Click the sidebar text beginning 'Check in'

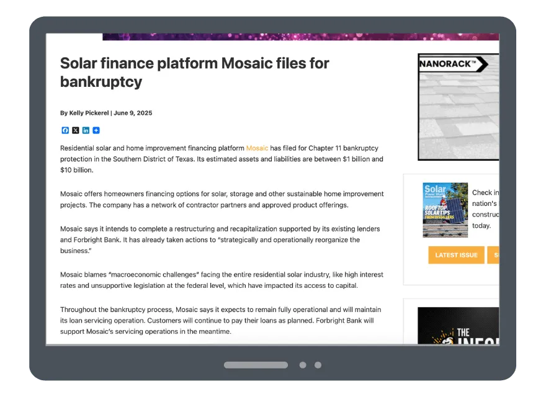pos(485,209)
